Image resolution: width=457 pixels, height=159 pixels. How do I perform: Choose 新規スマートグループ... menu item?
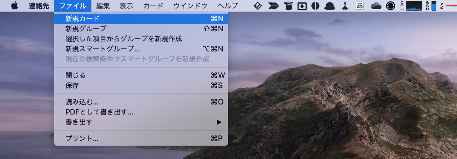141,49
